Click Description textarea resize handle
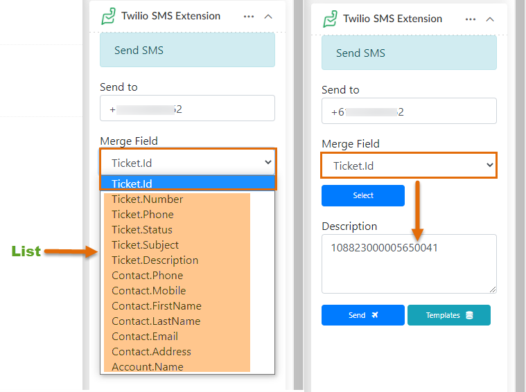Viewport: 526px width, 392px height. point(493,289)
